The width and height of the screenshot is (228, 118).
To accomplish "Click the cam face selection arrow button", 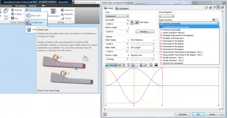I will point(132,22).
